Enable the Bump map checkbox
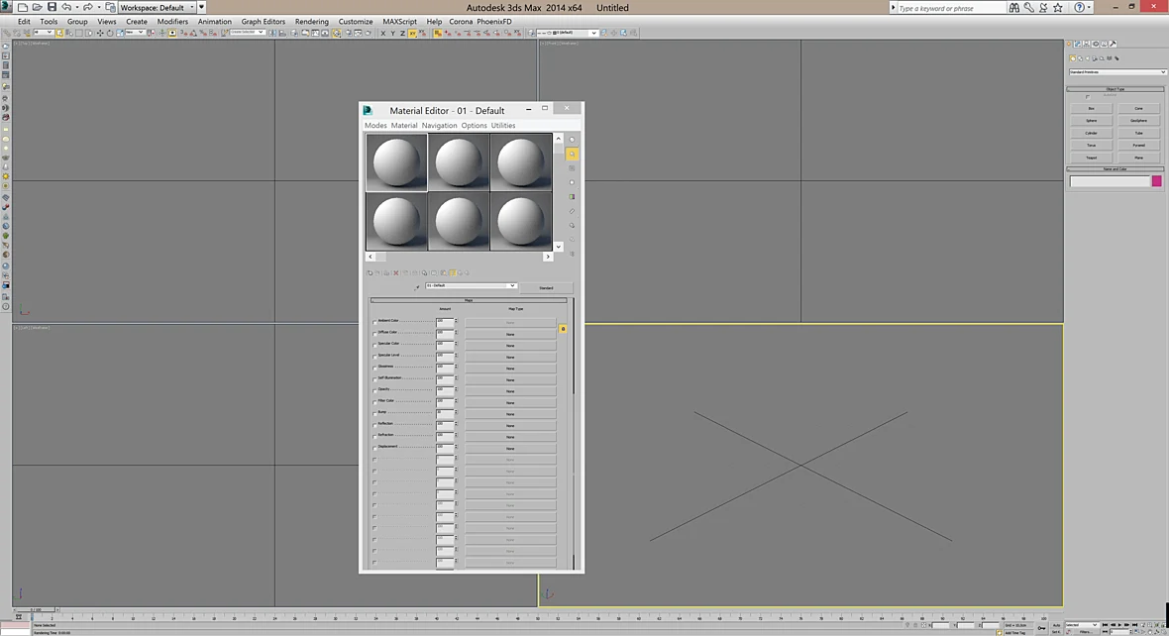The image size is (1169, 636). click(374, 414)
